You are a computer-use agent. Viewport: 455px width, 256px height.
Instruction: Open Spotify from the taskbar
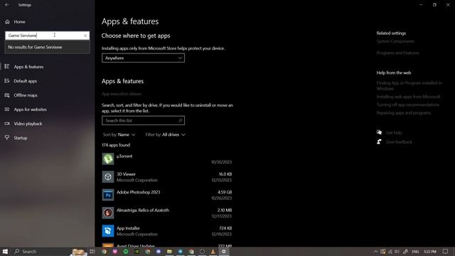click(x=126, y=251)
